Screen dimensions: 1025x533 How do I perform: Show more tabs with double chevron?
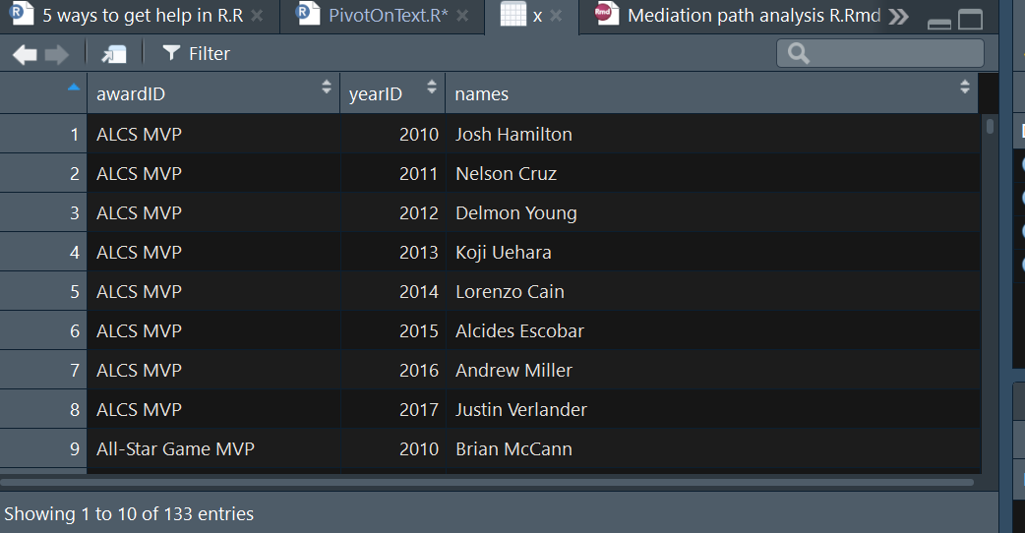click(897, 17)
